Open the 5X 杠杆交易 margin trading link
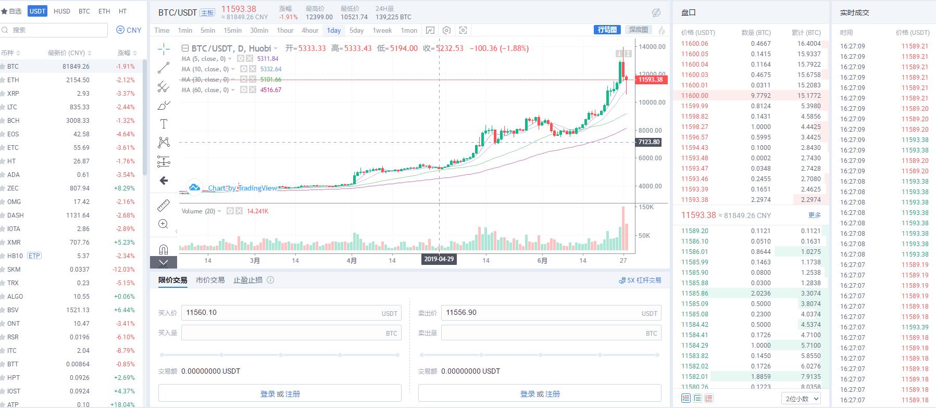Viewport: 936px width, 408px height. [640, 280]
